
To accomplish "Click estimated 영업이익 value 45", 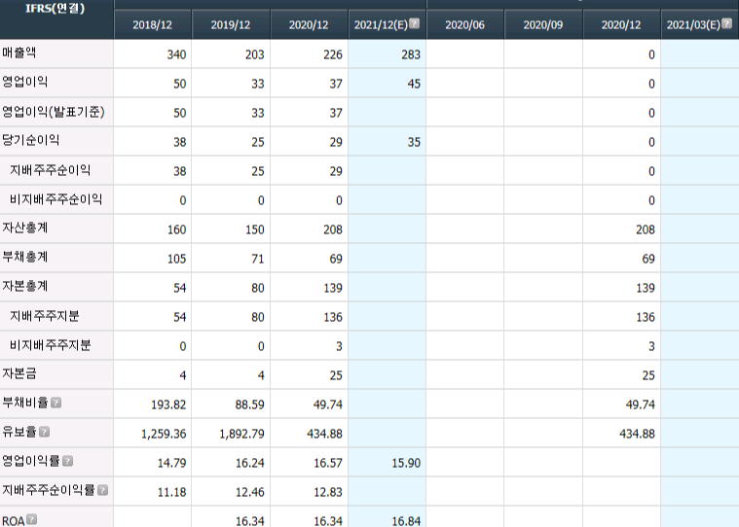I will (414, 84).
